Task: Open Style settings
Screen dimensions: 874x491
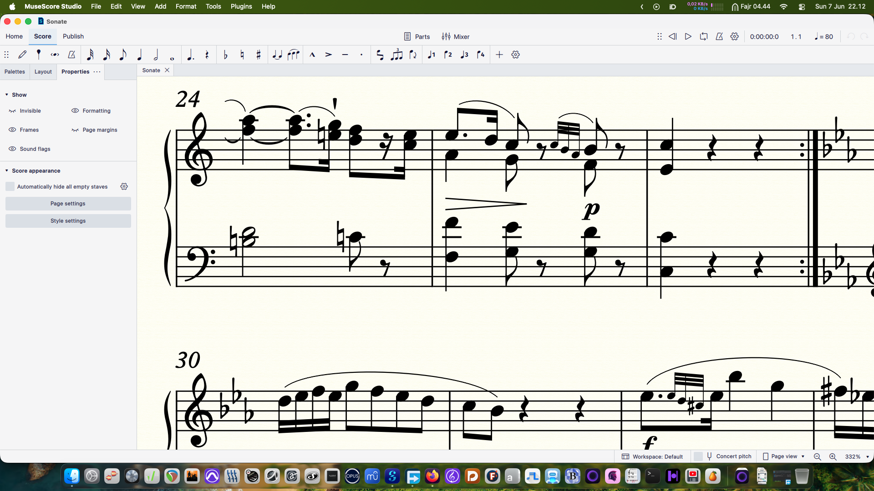Action: [68, 221]
